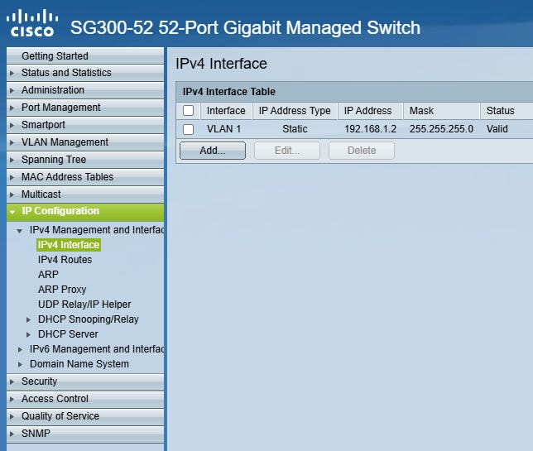Select IPv4 Management and Interfaces node

(x=97, y=230)
